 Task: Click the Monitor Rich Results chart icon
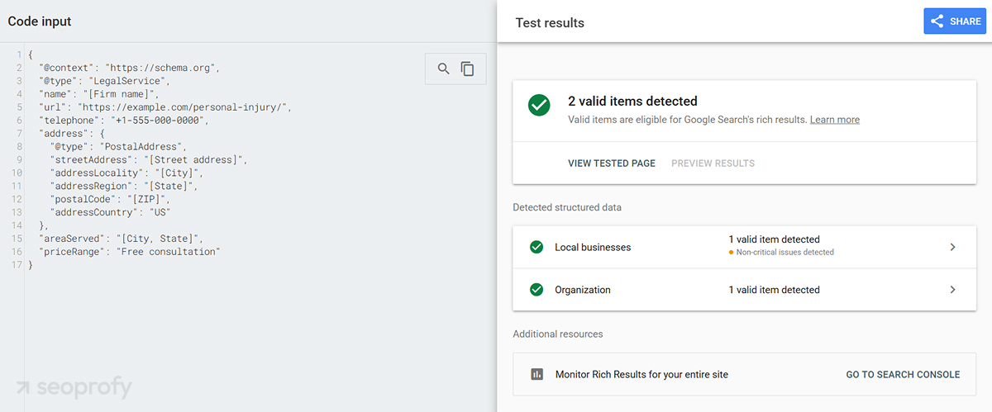point(537,374)
